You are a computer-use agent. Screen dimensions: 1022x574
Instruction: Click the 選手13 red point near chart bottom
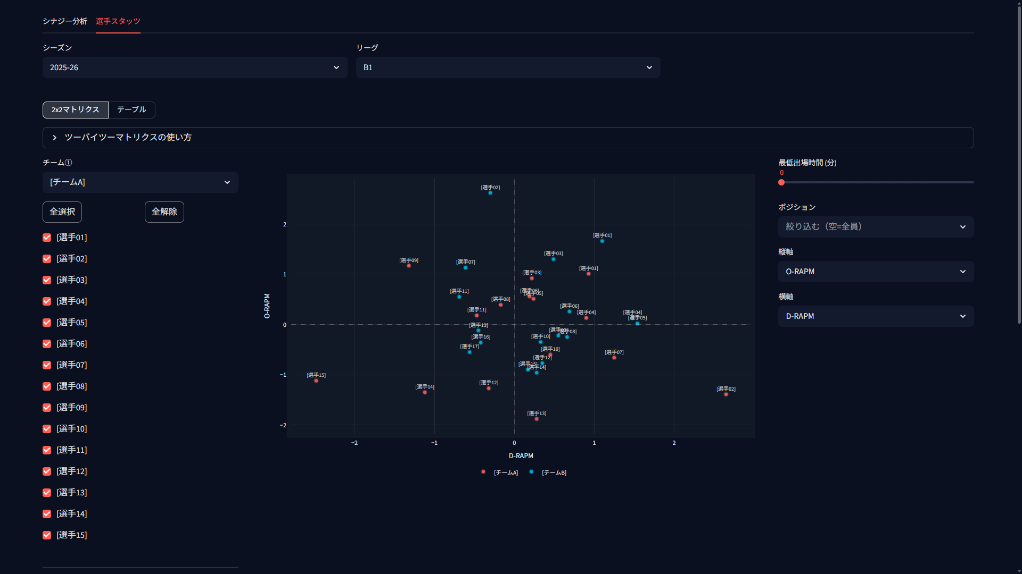coord(537,419)
